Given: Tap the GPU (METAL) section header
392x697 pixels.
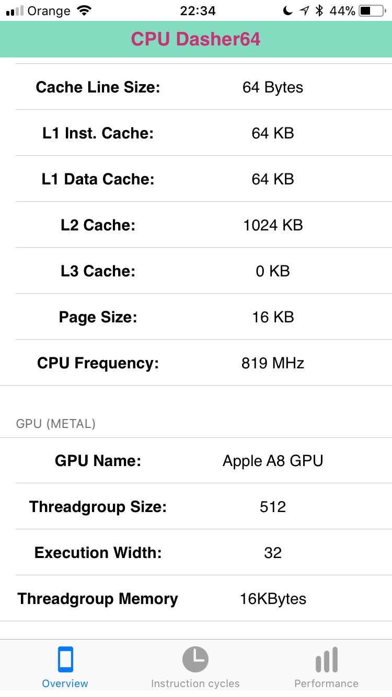Looking at the screenshot, I should point(56,424).
